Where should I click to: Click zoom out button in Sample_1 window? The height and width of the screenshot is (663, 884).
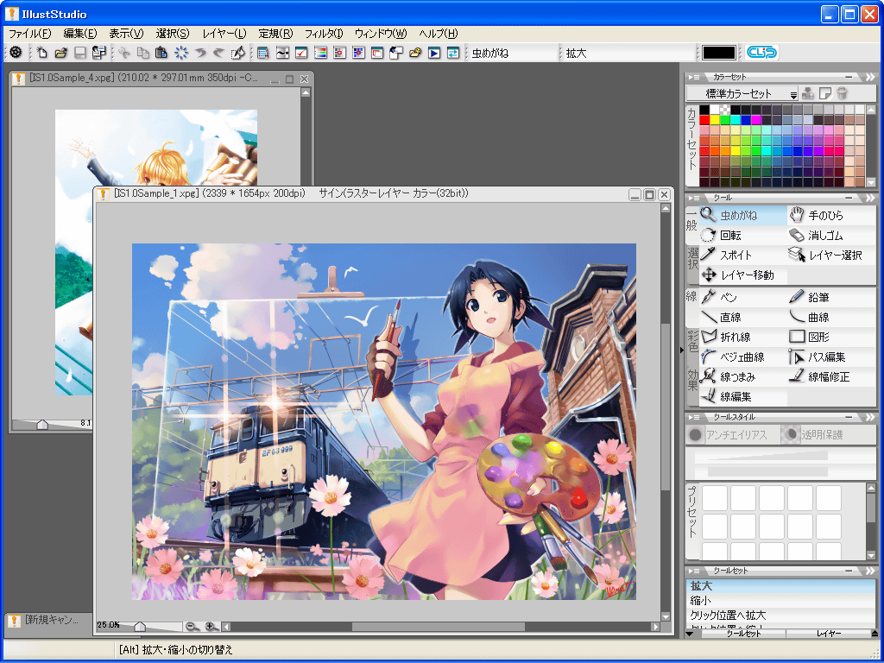click(x=193, y=627)
